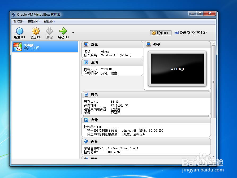Click the details pane scroll down arrow

coord(214,157)
